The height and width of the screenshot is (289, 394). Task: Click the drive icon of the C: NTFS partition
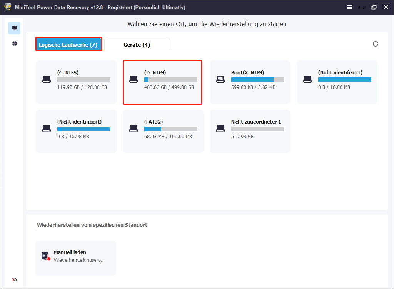click(x=47, y=79)
